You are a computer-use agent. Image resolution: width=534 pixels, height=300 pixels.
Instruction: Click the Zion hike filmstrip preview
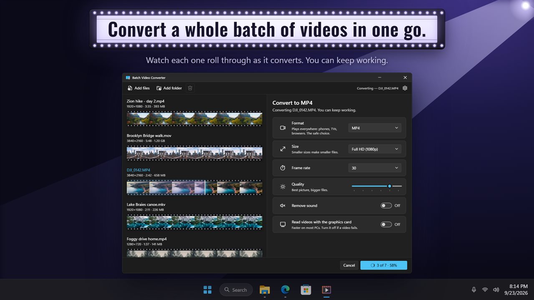(194, 118)
